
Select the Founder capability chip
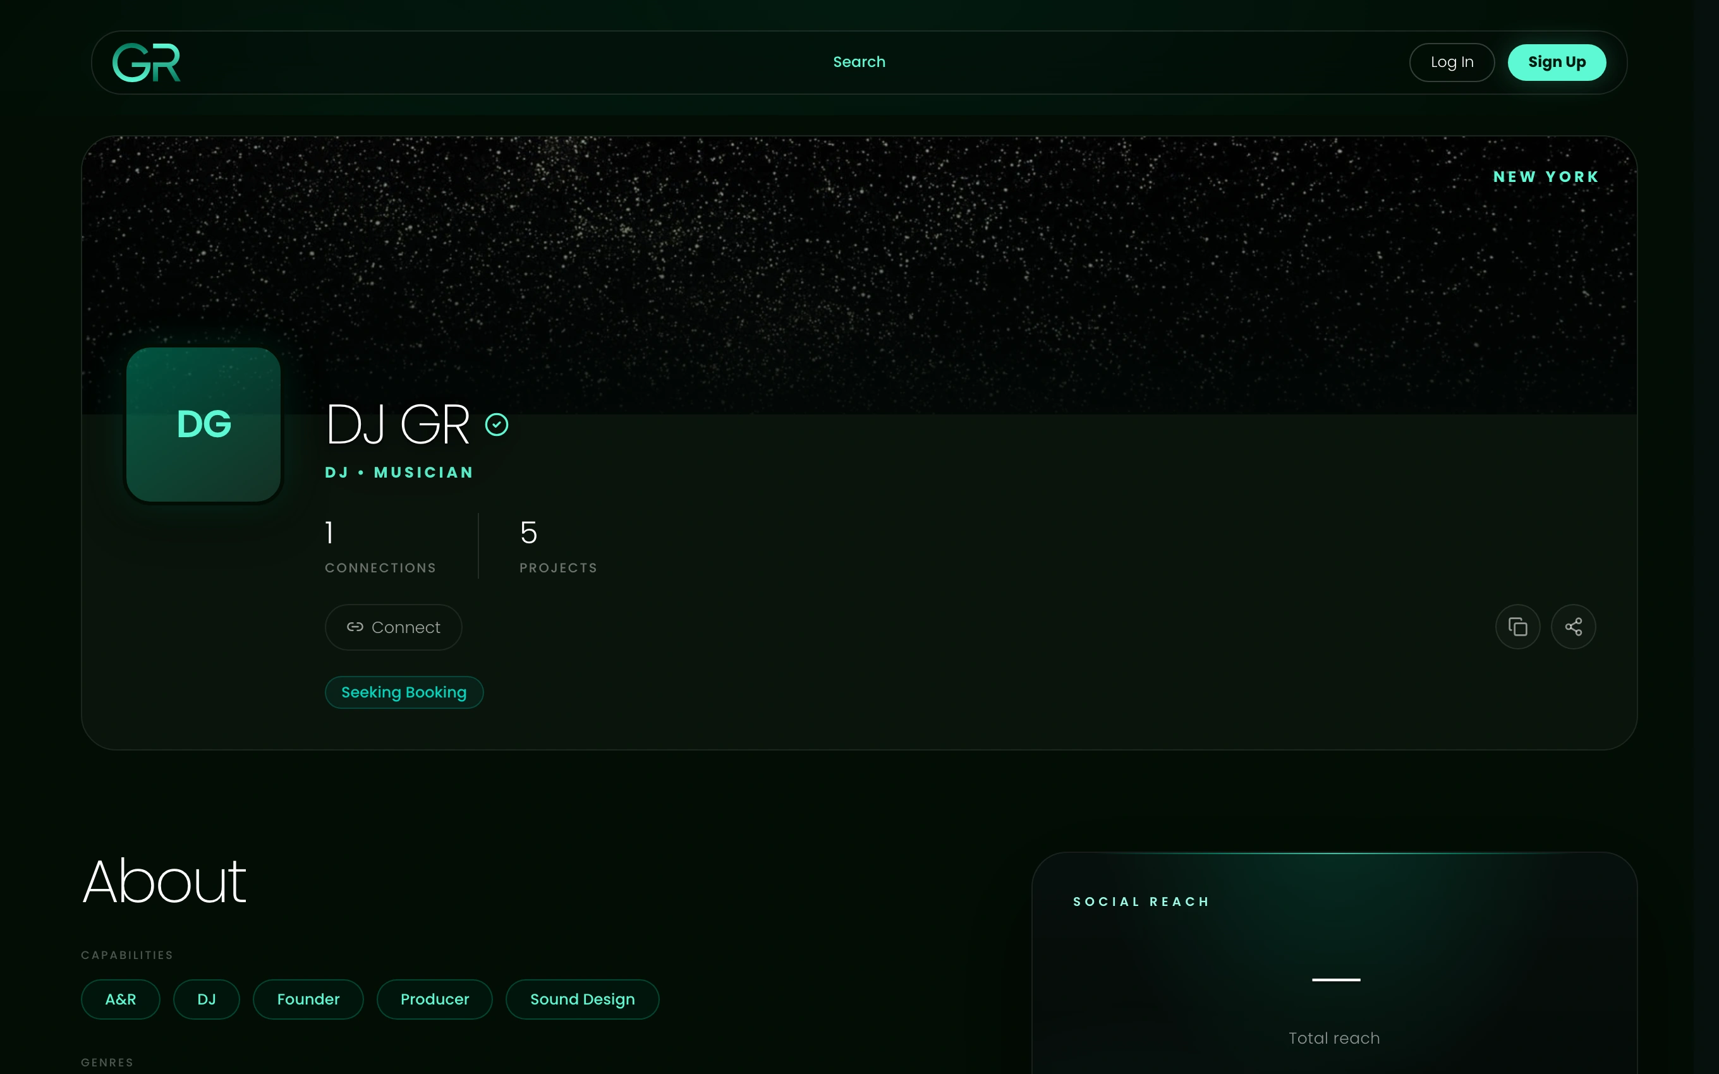click(308, 999)
